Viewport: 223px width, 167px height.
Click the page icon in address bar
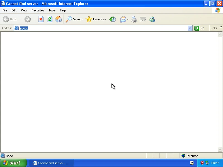[17, 28]
